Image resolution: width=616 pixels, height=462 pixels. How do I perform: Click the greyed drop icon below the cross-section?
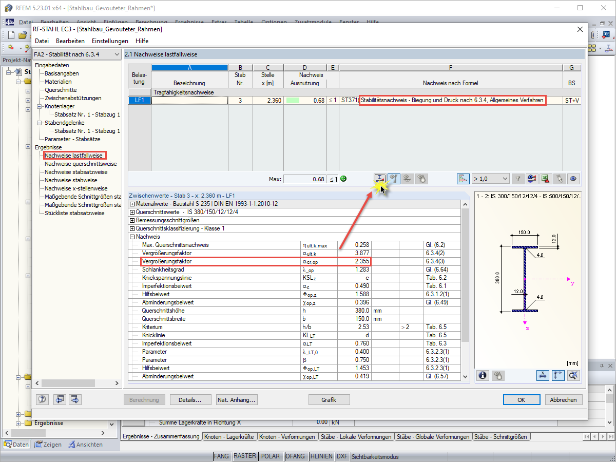[497, 375]
